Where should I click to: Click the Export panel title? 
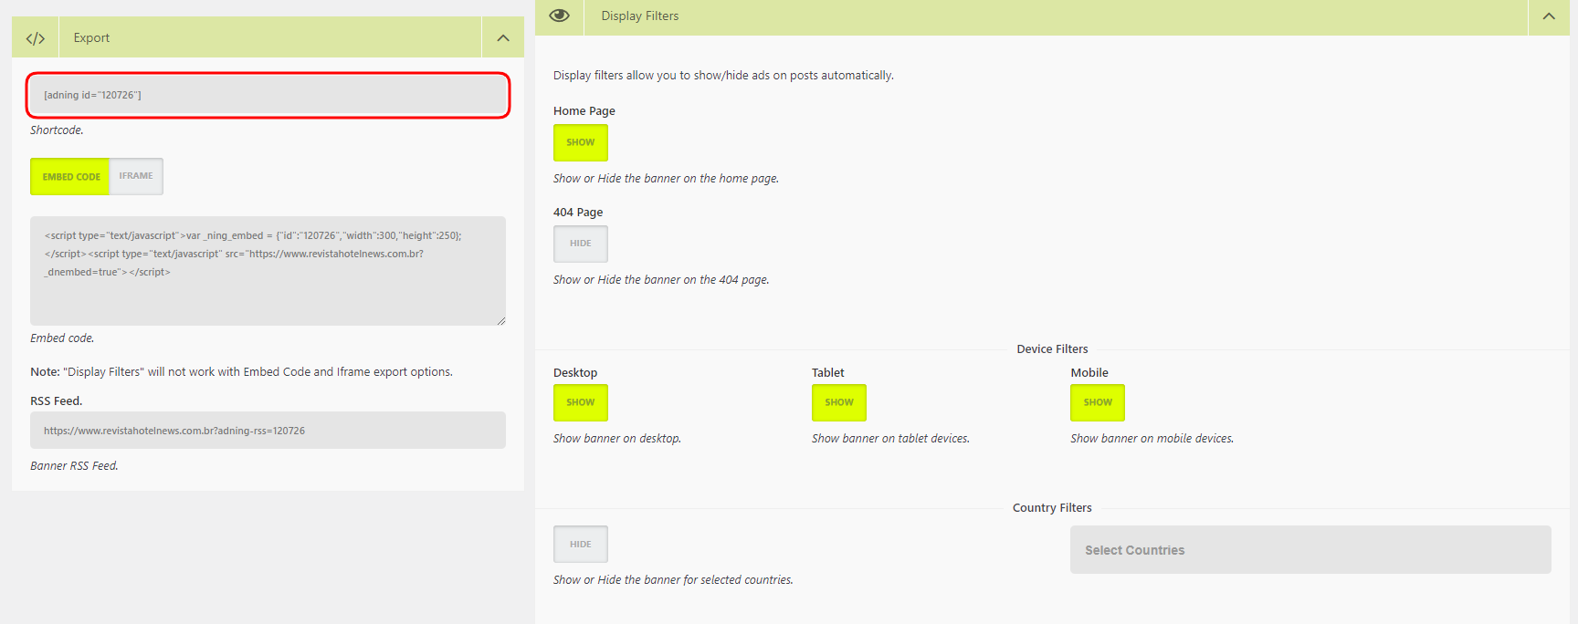pyautogui.click(x=91, y=38)
